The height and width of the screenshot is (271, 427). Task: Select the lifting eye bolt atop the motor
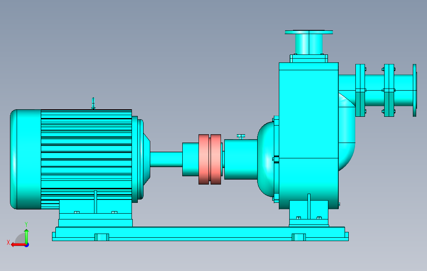[x=93, y=103]
